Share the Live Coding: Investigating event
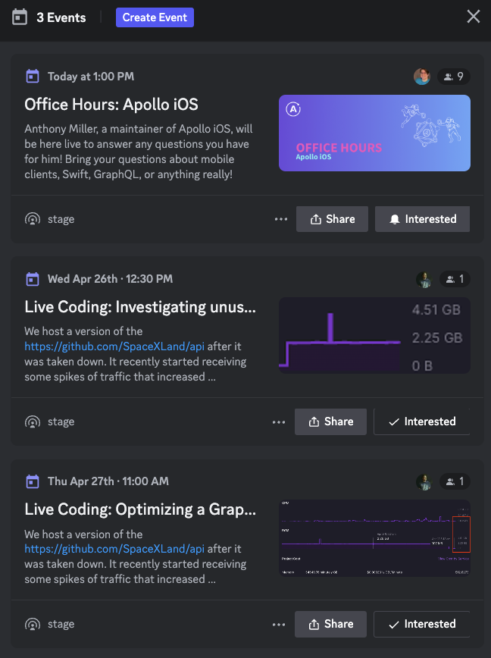Viewport: 491px width, 658px height. pos(330,421)
